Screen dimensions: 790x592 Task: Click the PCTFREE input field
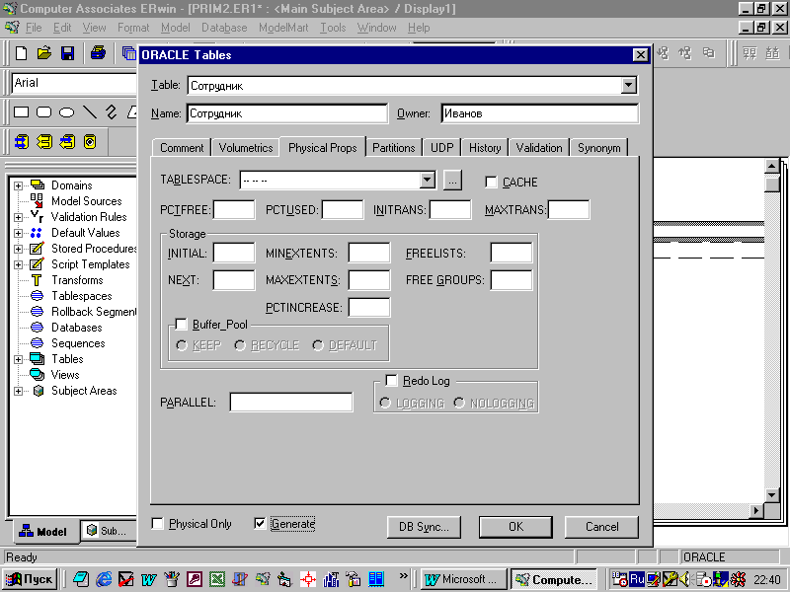click(x=234, y=209)
